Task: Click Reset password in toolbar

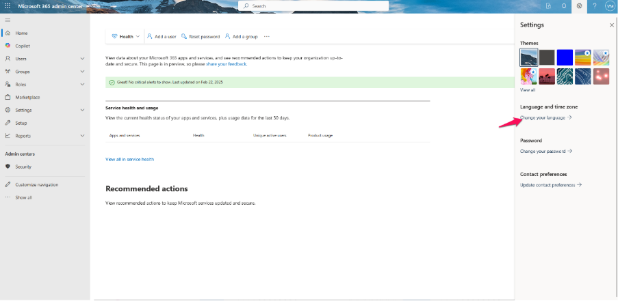Action: tap(201, 36)
